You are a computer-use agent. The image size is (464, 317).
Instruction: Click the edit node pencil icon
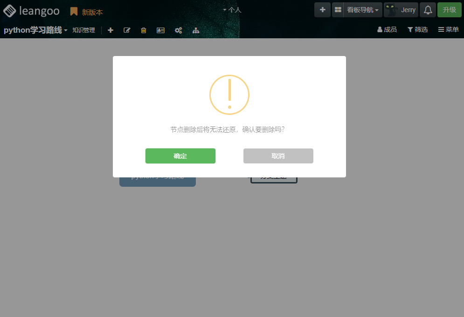(127, 30)
